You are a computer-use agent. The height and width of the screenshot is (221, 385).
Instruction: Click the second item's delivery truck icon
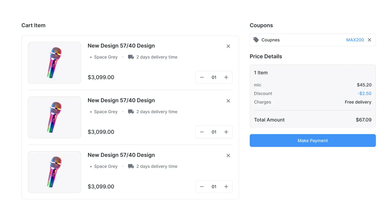click(x=131, y=112)
